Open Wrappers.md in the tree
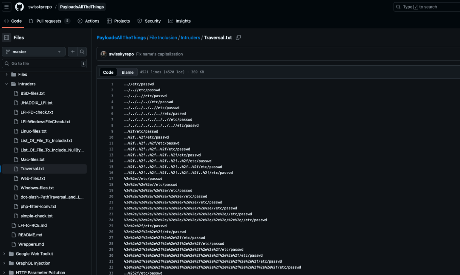The width and height of the screenshot is (460, 275). coord(31,244)
